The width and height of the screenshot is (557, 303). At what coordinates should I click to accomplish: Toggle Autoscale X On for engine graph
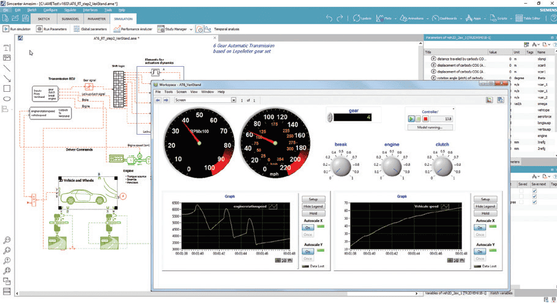(308, 227)
